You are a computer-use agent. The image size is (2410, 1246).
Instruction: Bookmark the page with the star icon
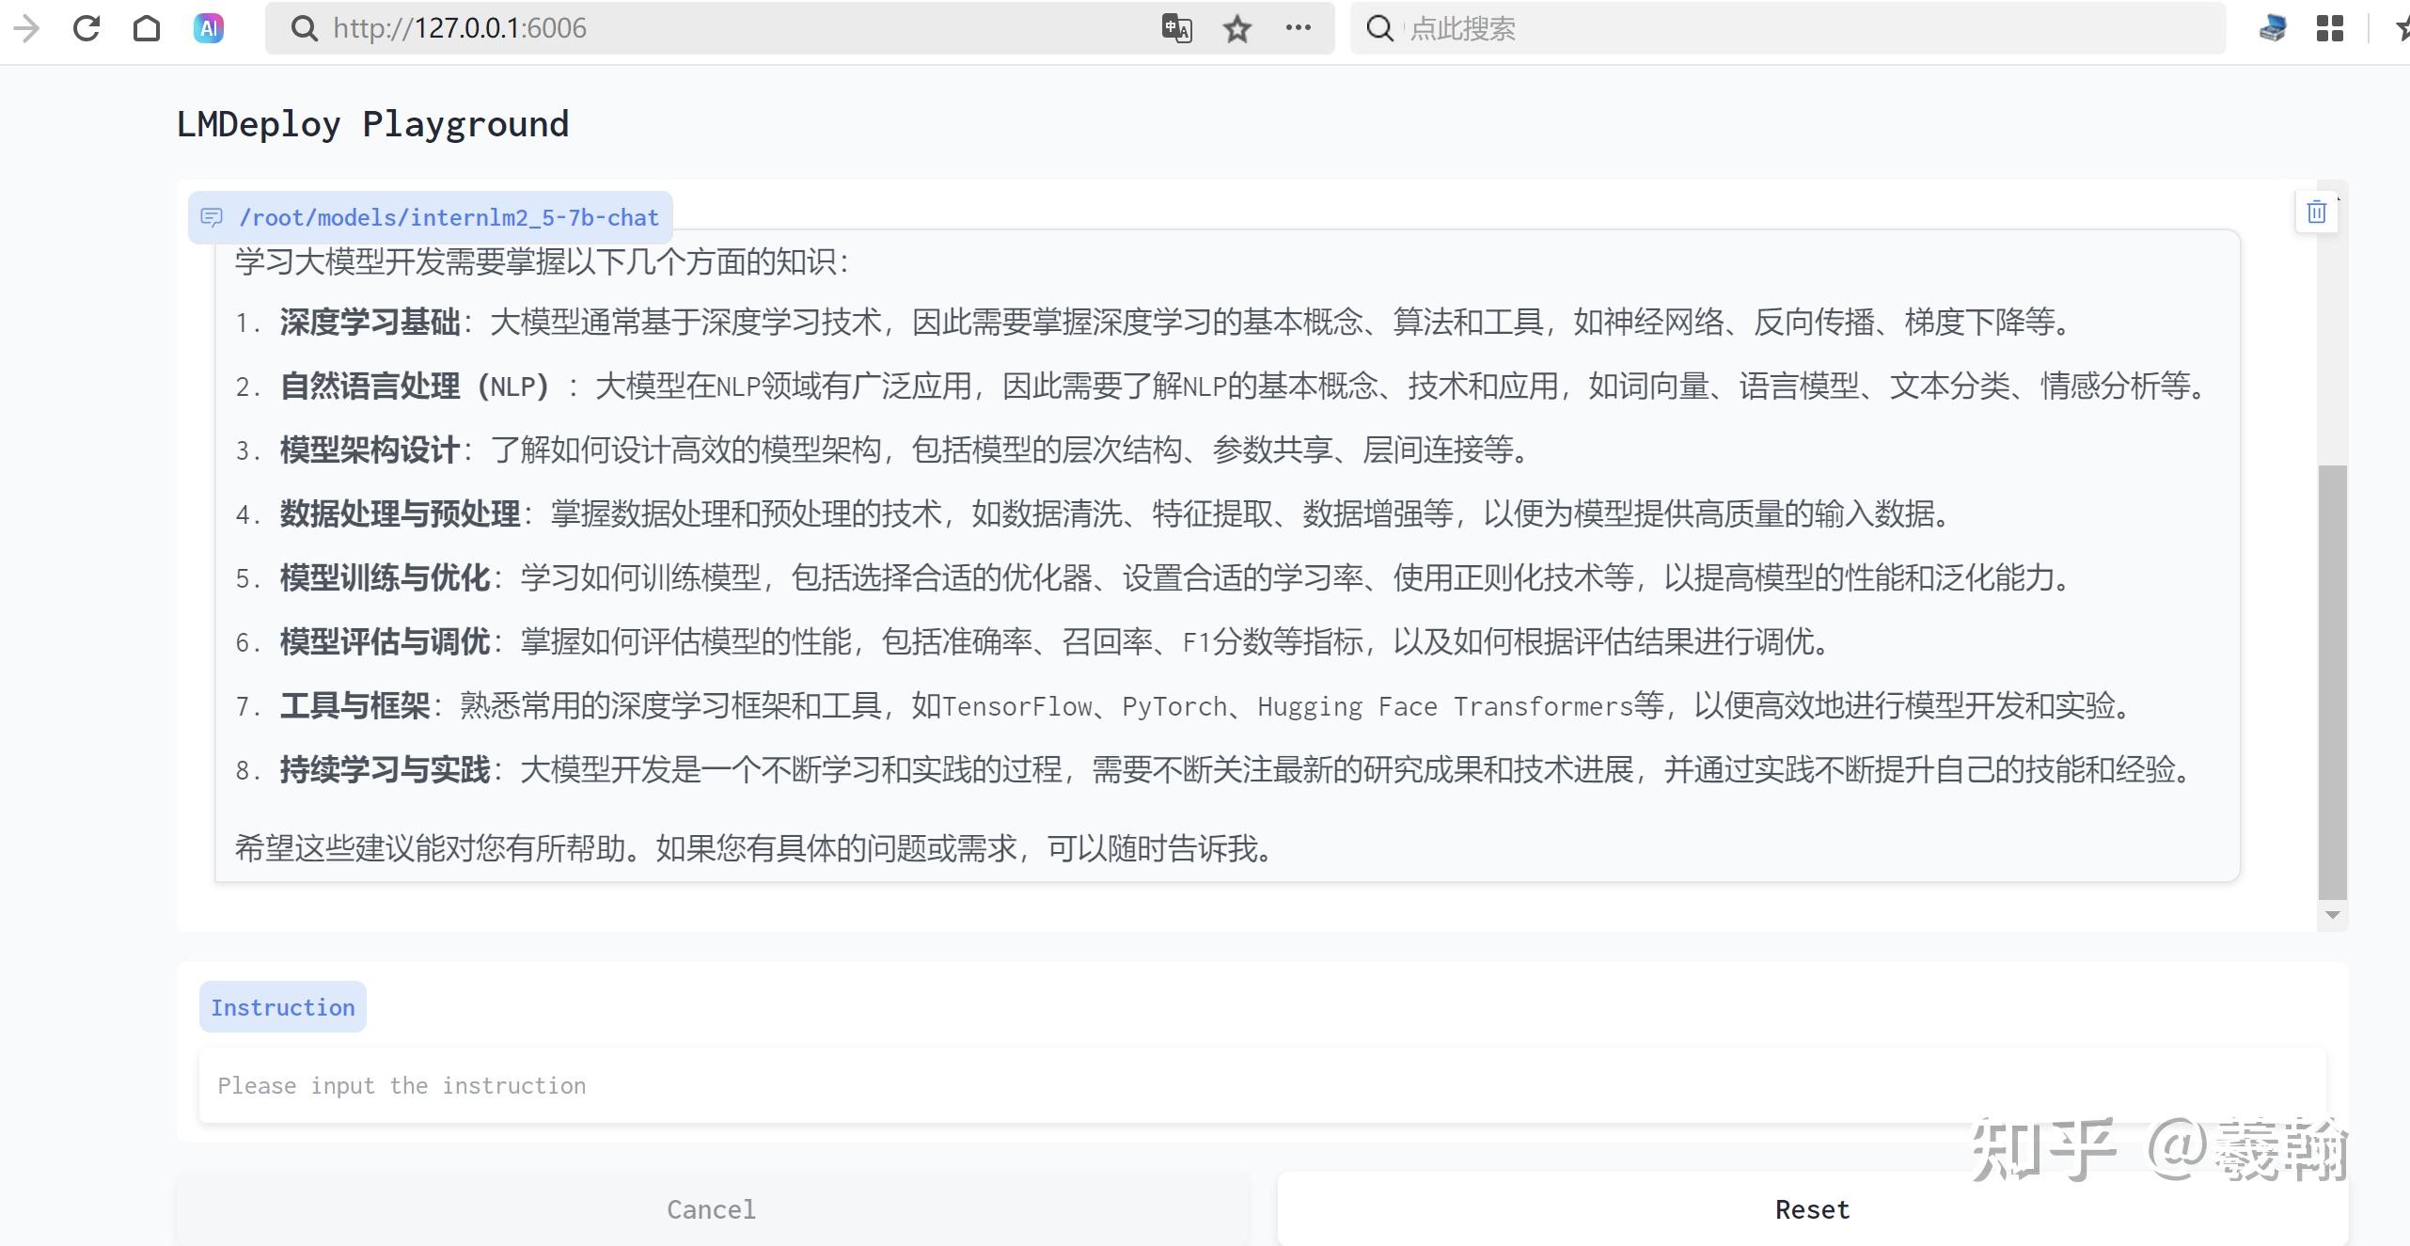[x=1237, y=28]
